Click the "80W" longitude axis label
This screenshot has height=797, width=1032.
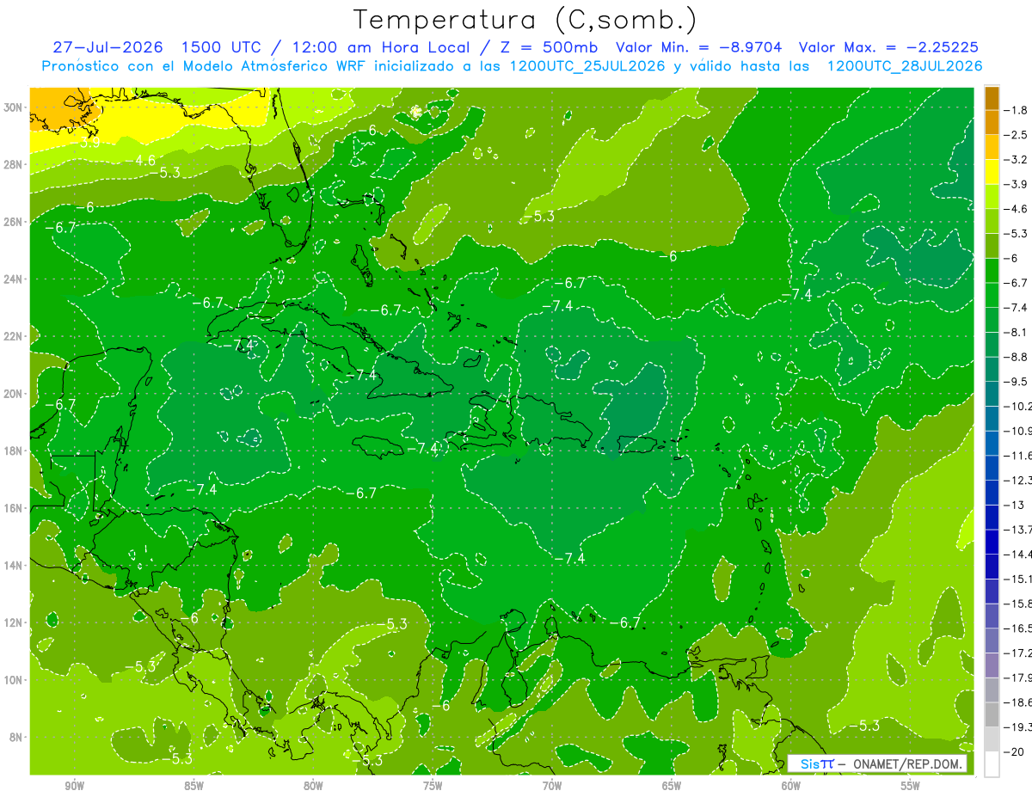point(313,786)
